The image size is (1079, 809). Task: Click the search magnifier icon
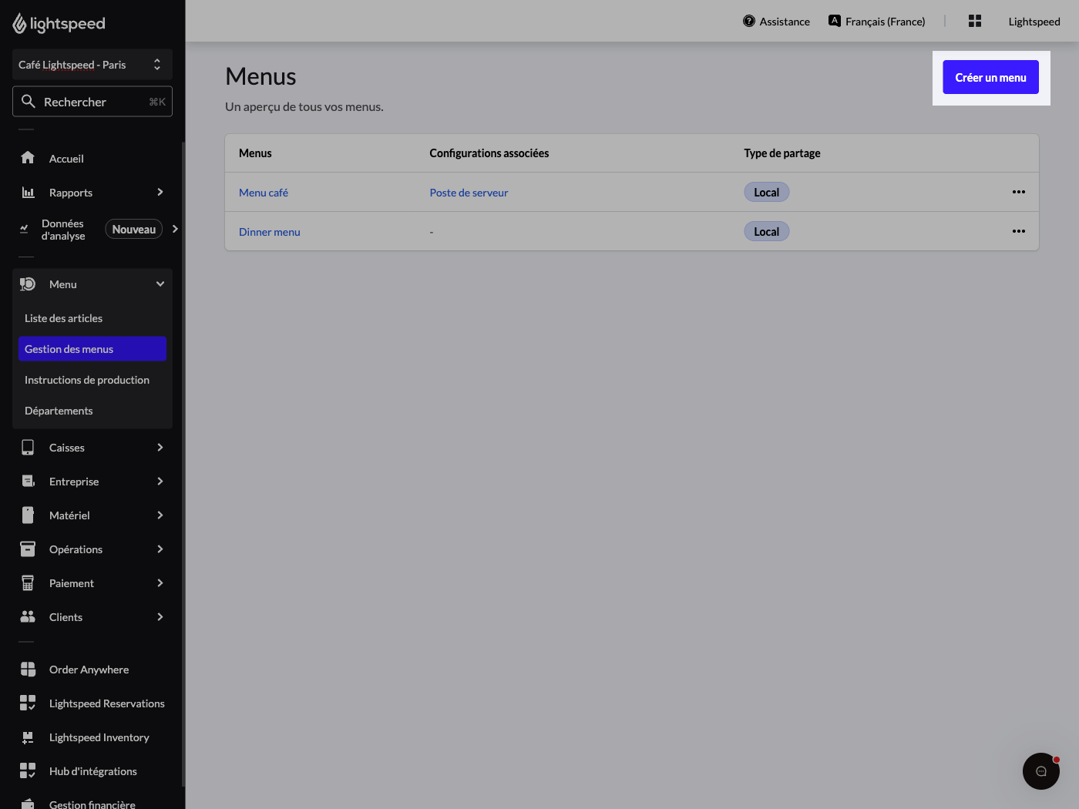click(29, 102)
